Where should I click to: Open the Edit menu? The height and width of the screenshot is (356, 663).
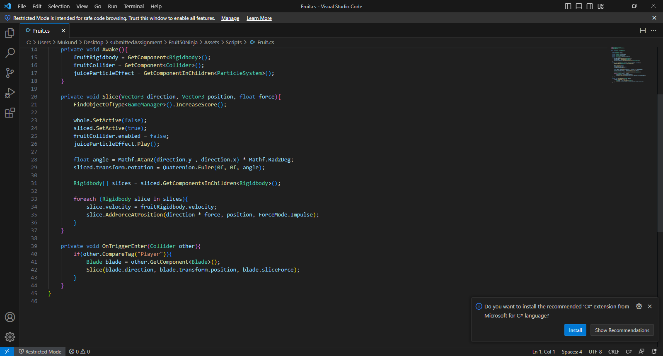[x=37, y=6]
